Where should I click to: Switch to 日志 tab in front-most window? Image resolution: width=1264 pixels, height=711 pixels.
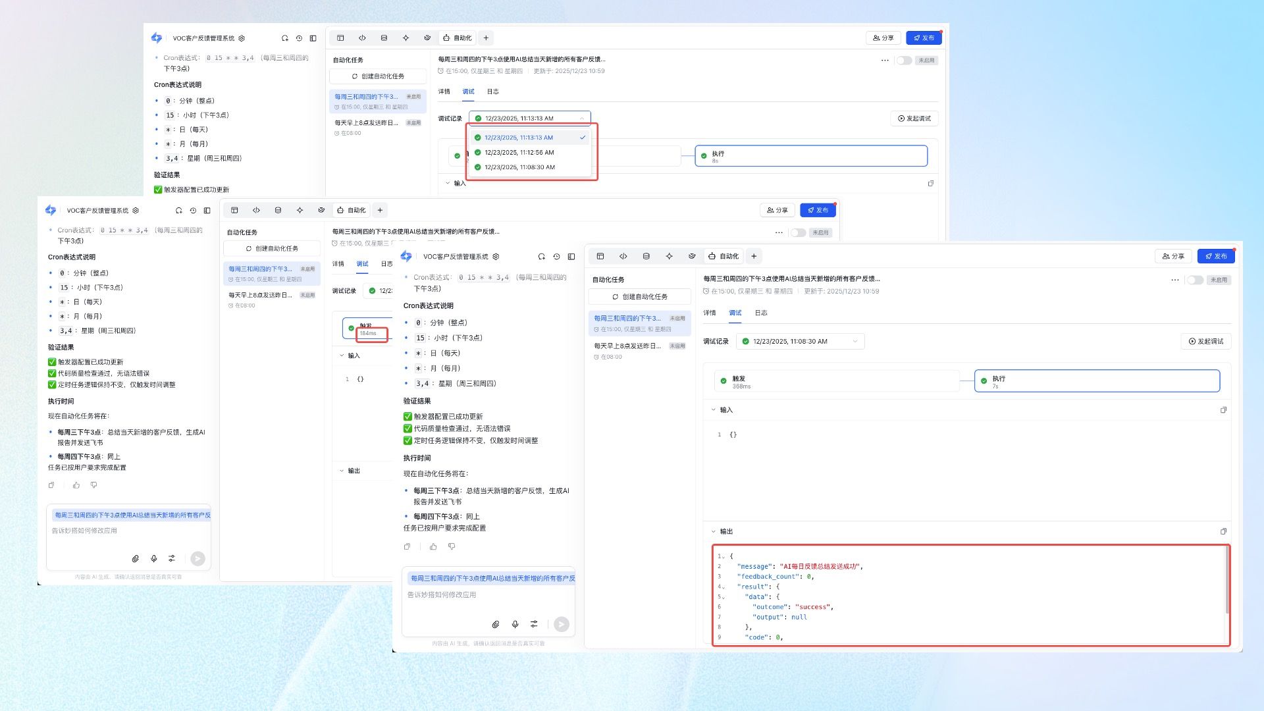[761, 313]
